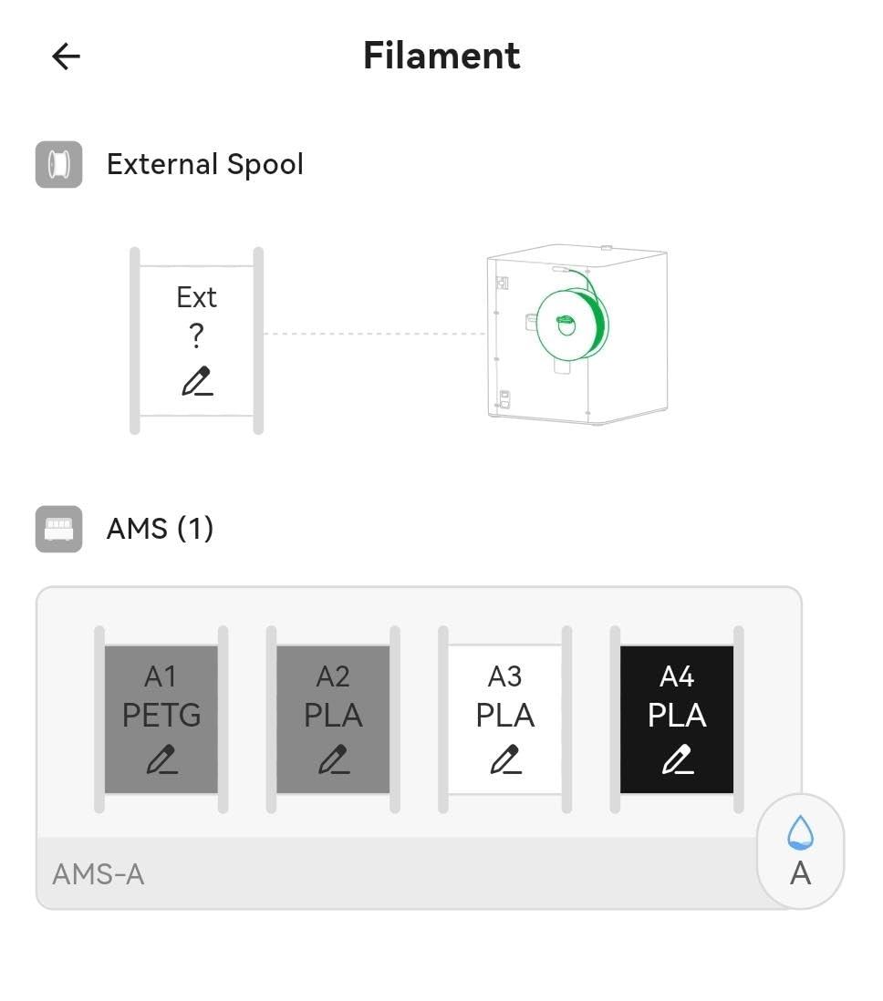Edit the A1 PETG filament via pencil
Viewport: 883px width, 1001px height.
coord(161,758)
